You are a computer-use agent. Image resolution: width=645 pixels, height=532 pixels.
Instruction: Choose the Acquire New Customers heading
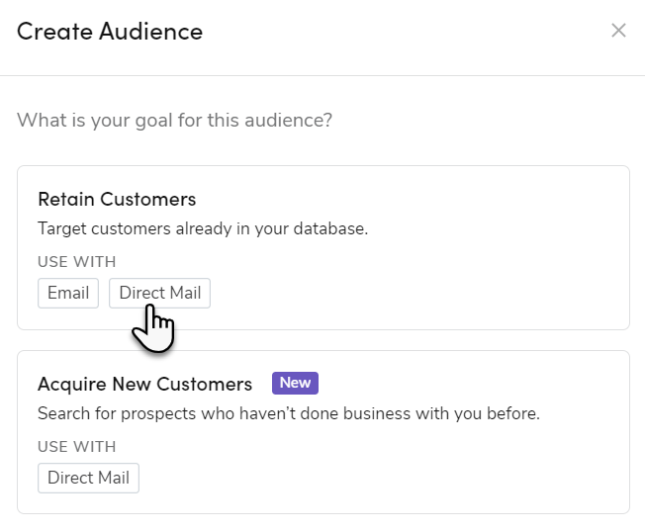click(144, 384)
